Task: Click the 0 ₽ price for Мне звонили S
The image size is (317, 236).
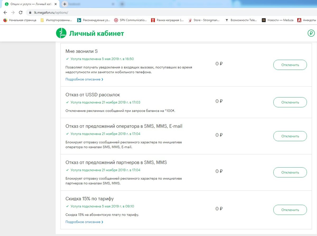Action: (219, 64)
